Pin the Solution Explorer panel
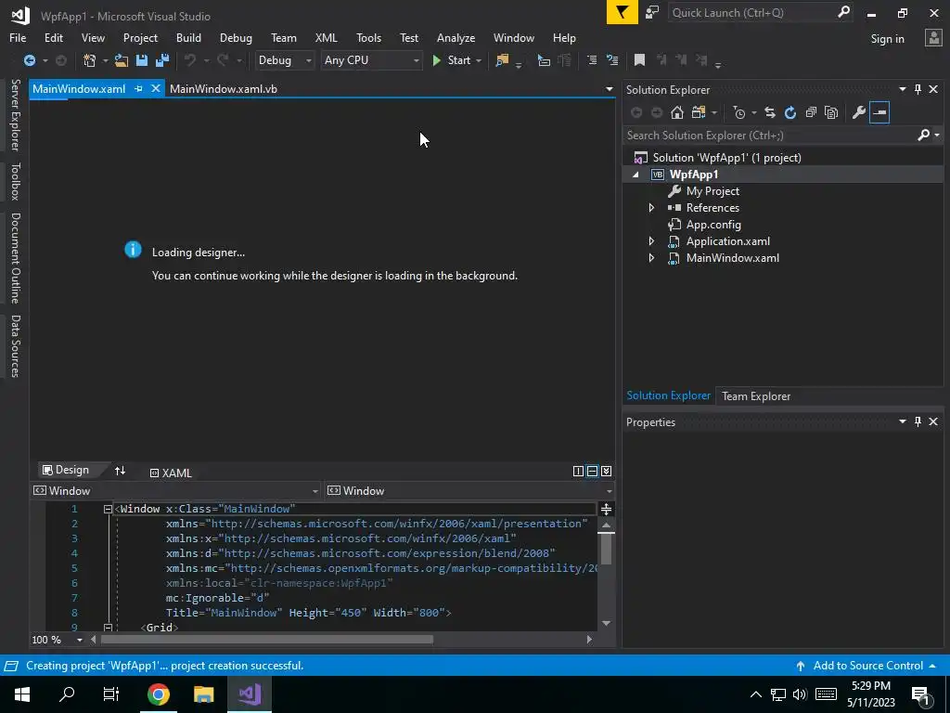 (918, 89)
